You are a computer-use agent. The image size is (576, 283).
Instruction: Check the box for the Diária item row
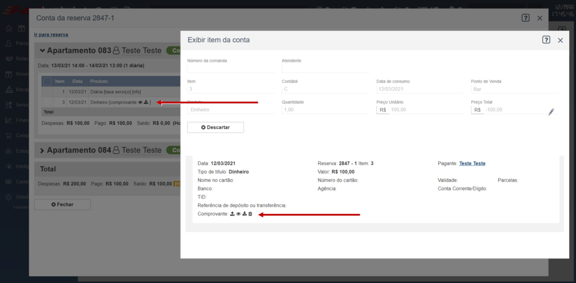click(x=47, y=92)
